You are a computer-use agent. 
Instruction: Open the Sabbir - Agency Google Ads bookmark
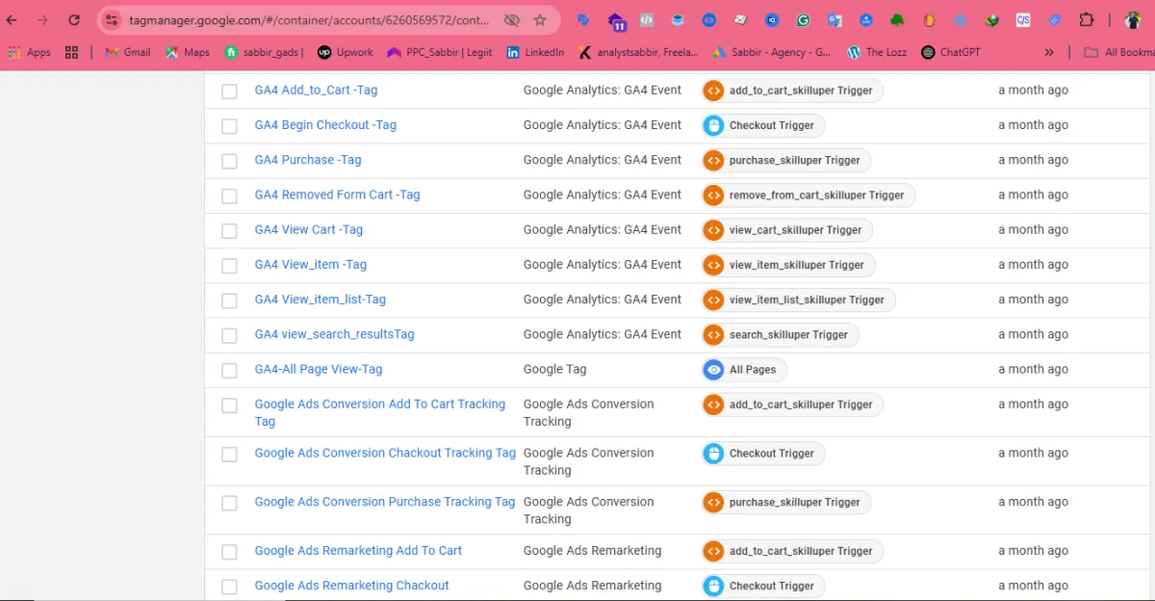click(x=772, y=52)
